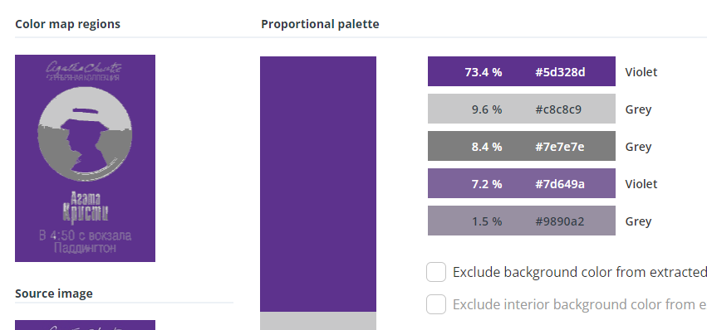The image size is (707, 330).
Task: Enable Exclude background color checkbox
Action: pos(436,272)
